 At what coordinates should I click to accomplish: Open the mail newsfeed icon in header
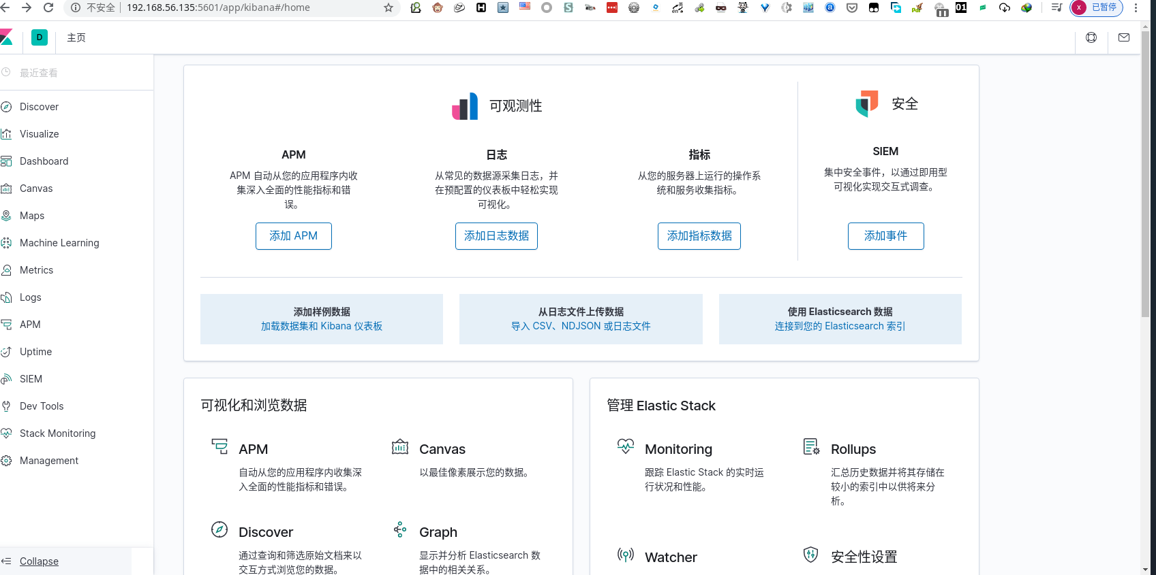1124,37
